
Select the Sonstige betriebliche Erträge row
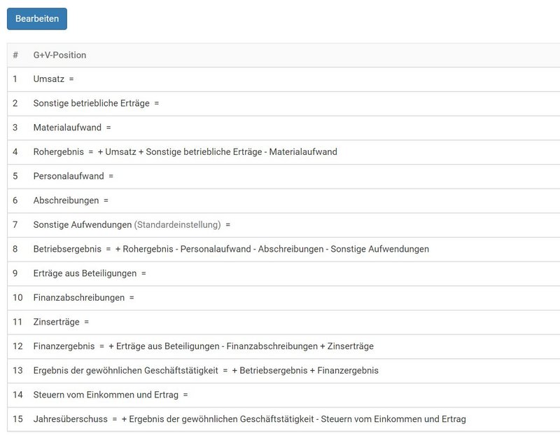pyautogui.click(x=96, y=103)
